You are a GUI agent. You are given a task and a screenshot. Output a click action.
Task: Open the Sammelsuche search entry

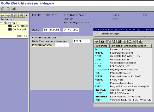[x=21, y=26]
